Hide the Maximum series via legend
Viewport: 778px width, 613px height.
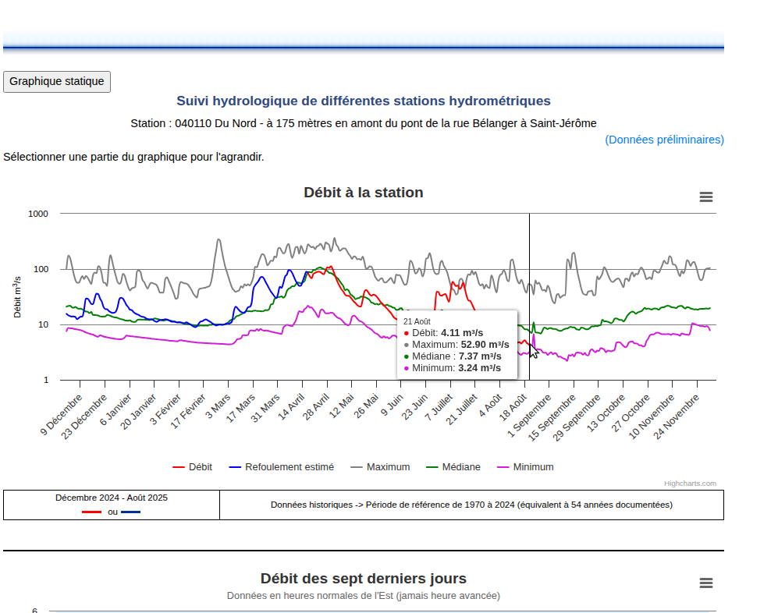coord(381,467)
